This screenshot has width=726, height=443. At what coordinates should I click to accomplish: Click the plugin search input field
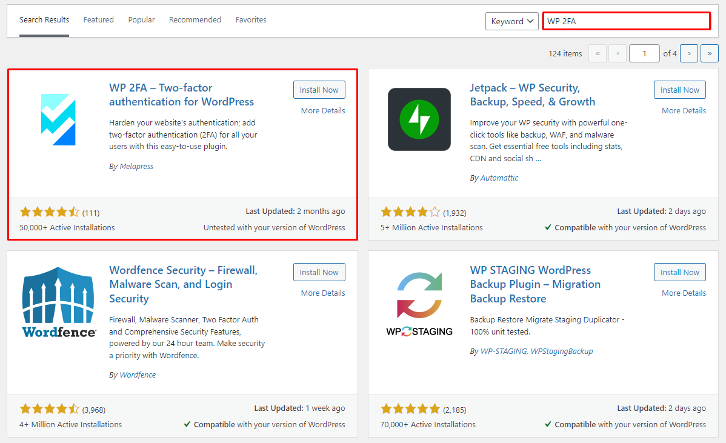pyautogui.click(x=626, y=21)
